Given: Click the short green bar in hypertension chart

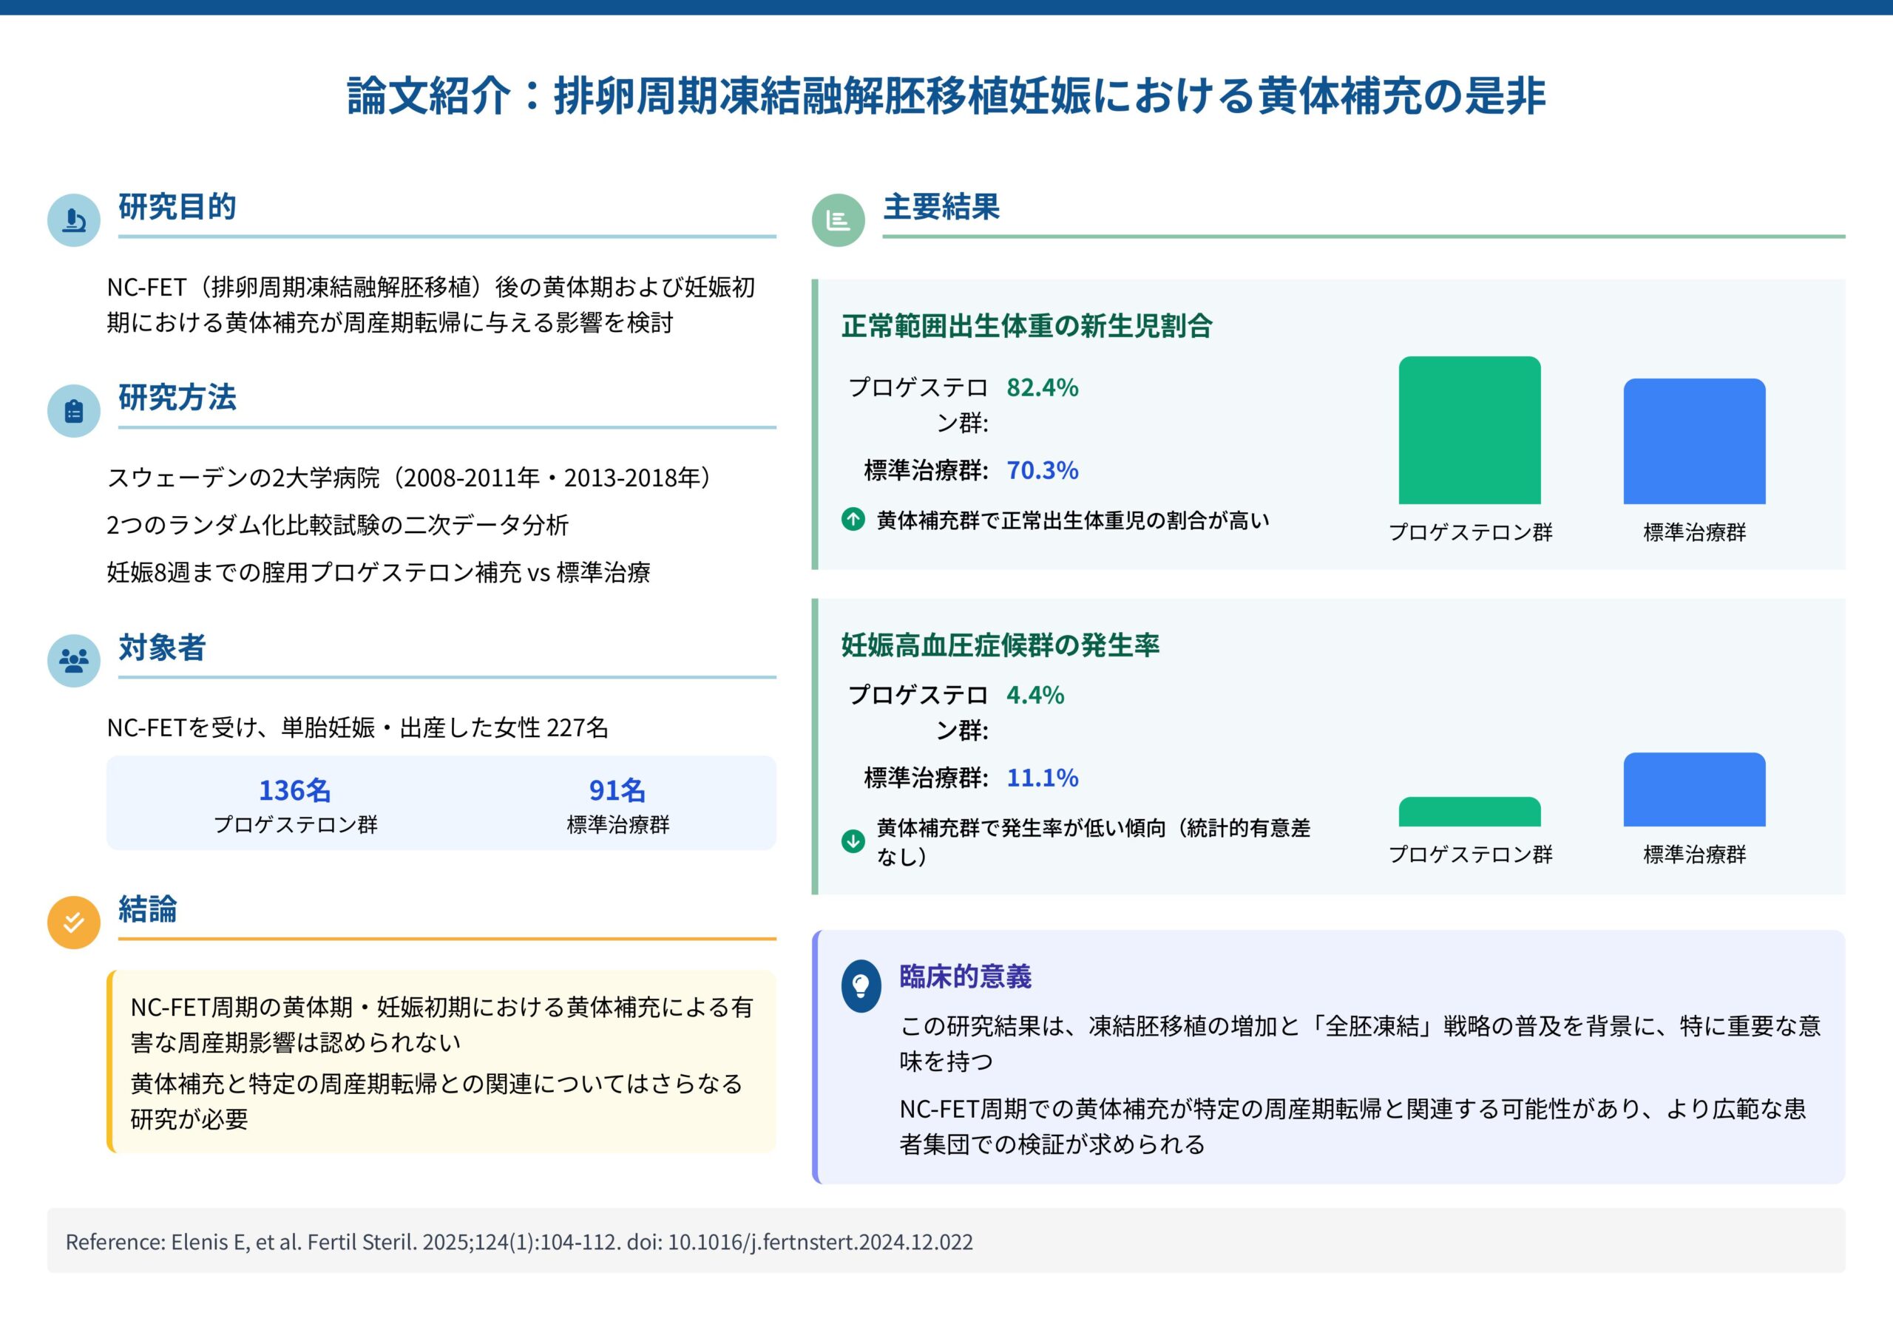Looking at the screenshot, I should (1469, 812).
